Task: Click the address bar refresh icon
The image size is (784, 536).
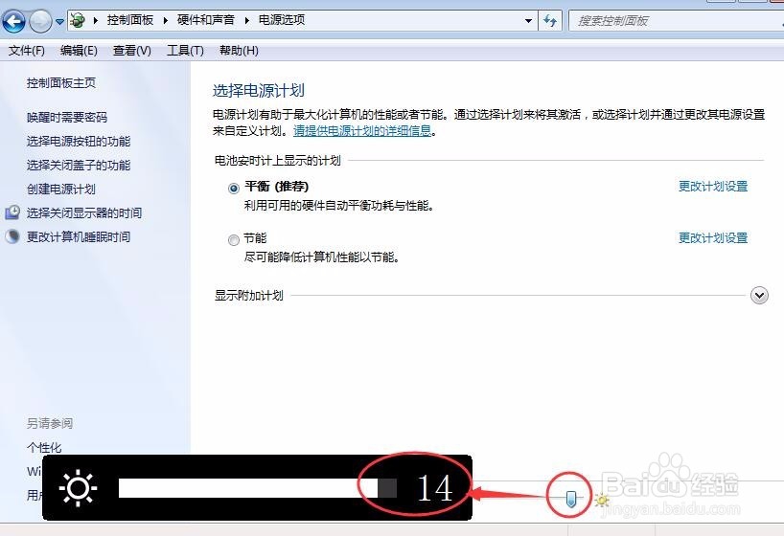Action: [550, 21]
